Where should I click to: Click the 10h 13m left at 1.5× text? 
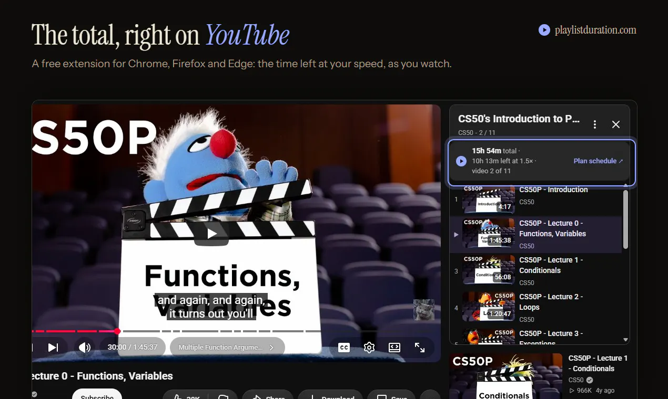click(502, 161)
